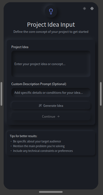Select the main problem tip line
The image size is (103, 195).
click(39, 146)
